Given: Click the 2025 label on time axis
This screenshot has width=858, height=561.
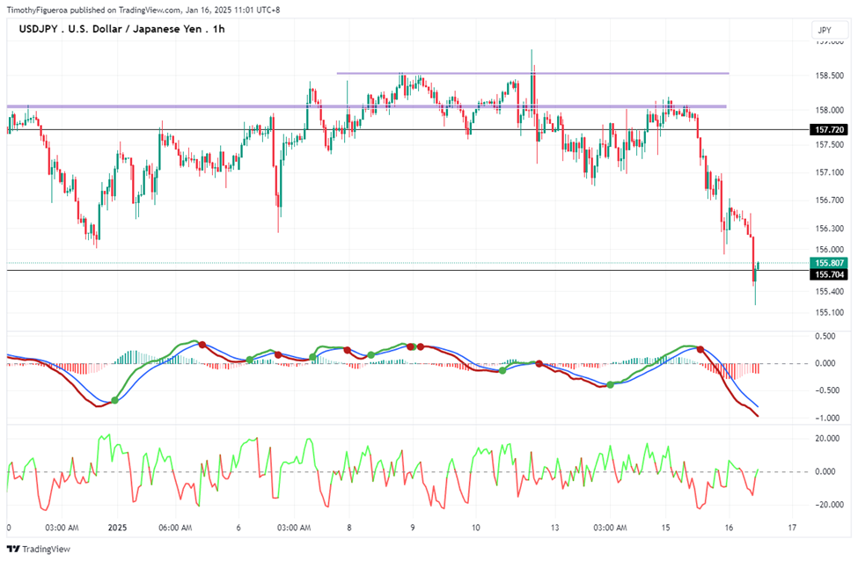Looking at the screenshot, I should [117, 528].
